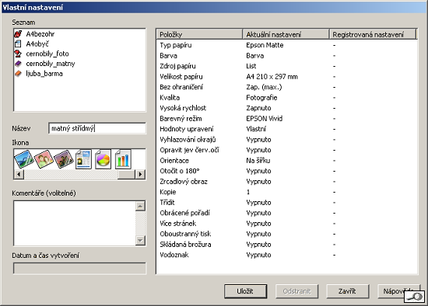Click the Uložit button

tap(245, 291)
